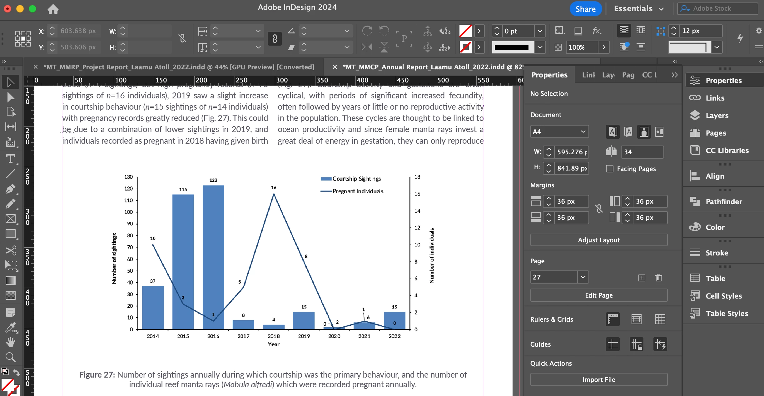Viewport: 764px width, 396px height.
Task: Click the Import File button
Action: click(598, 379)
